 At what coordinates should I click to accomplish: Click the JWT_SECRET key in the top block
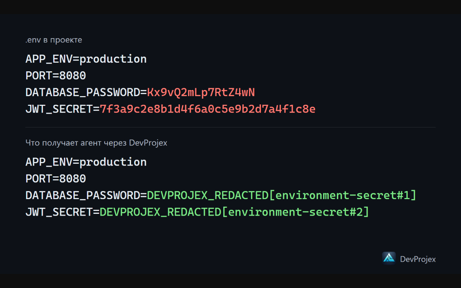59,109
